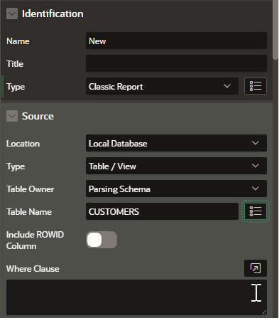Click the Table Name field with CUSTOMERS

[162, 211]
